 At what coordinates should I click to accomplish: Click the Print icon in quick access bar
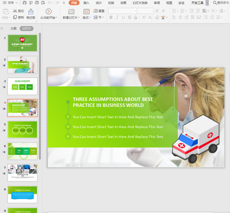tap(37, 3)
